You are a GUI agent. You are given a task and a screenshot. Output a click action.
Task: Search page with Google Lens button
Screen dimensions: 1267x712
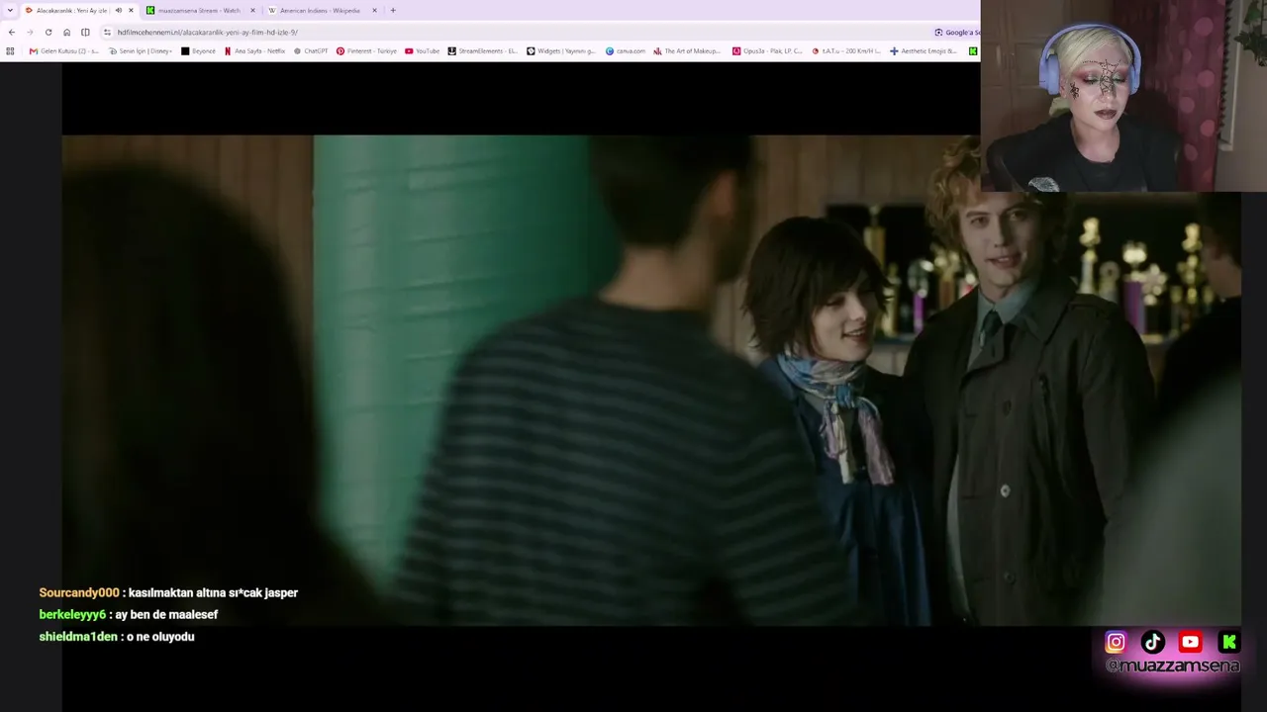click(956, 32)
